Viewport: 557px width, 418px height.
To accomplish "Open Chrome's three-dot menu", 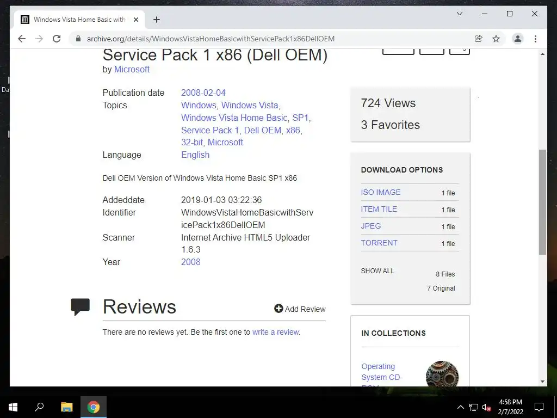I will click(x=535, y=39).
